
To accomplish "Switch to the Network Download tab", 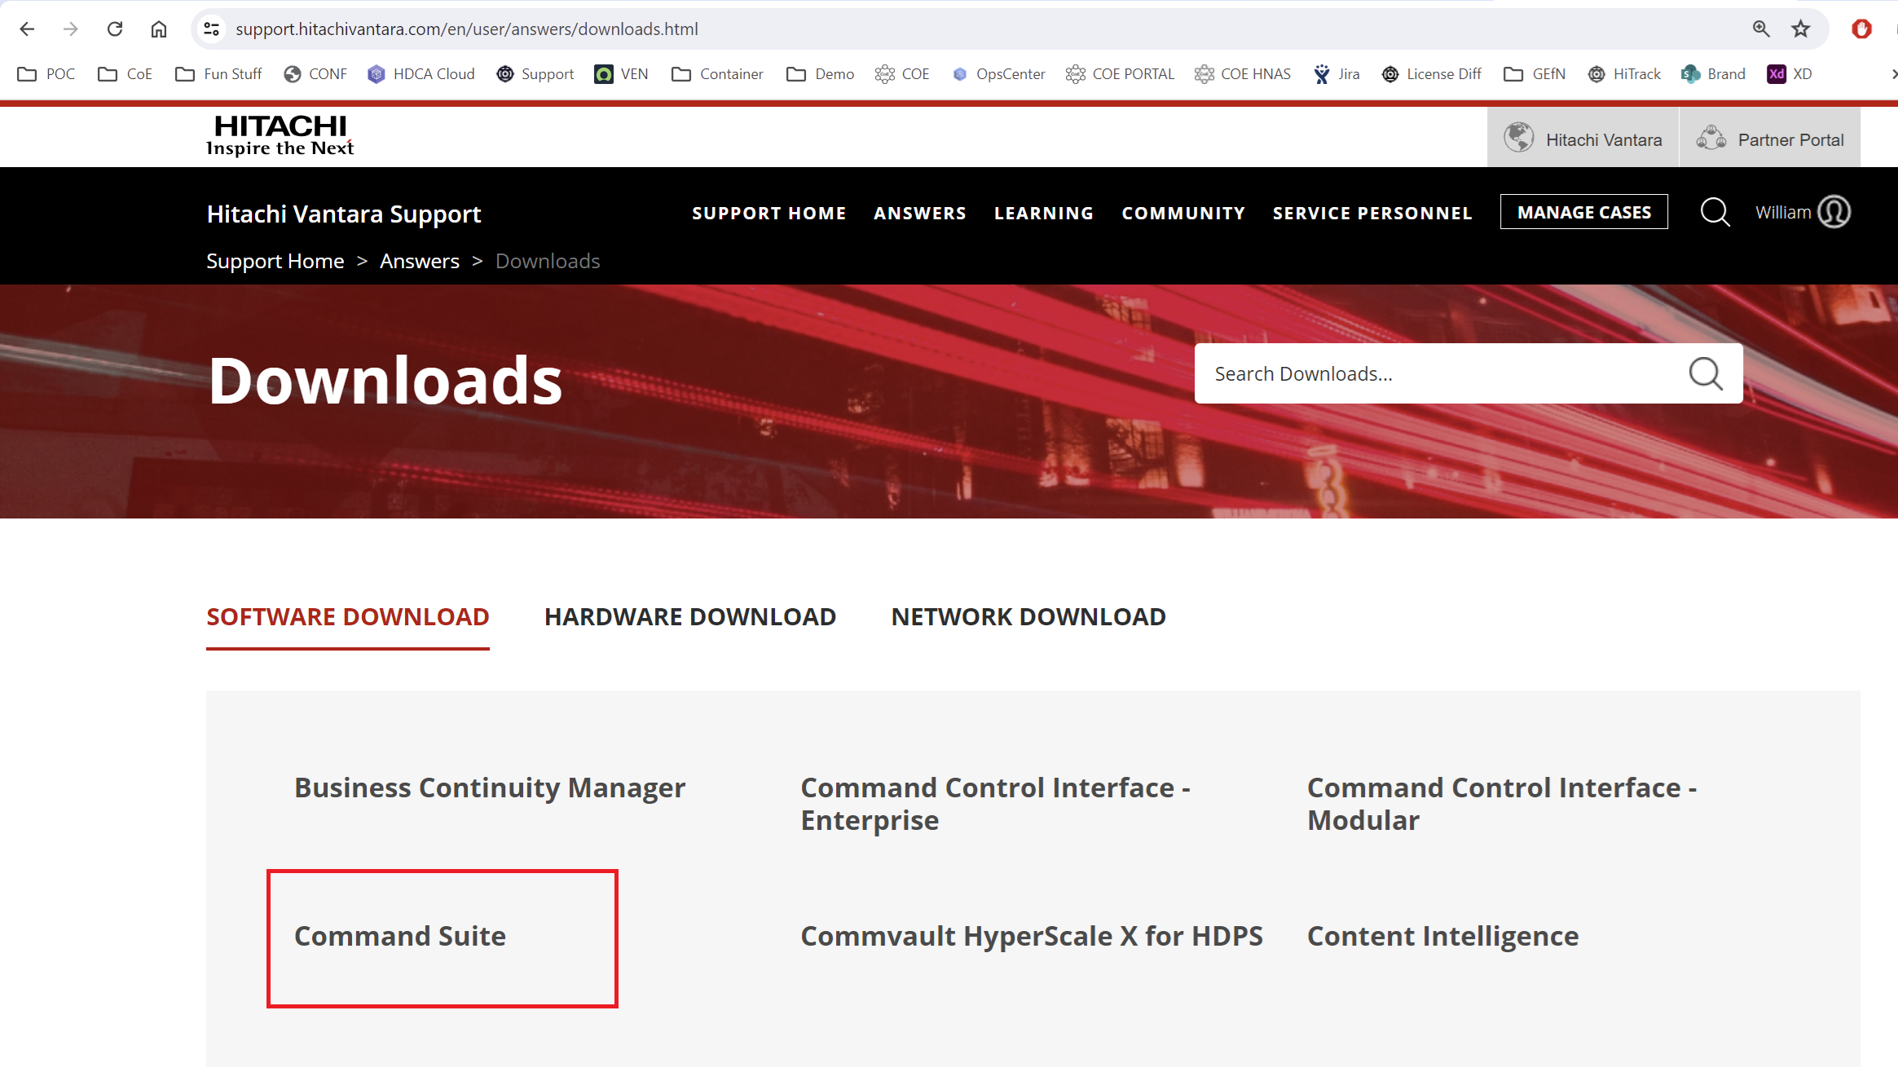I will coord(1028,617).
